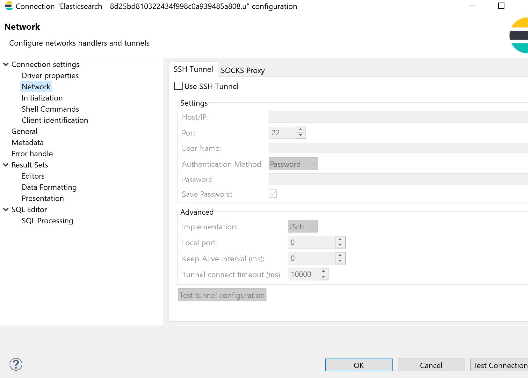Screen dimensions: 528x378
Task: Decrease the Local port value
Action: (340, 245)
